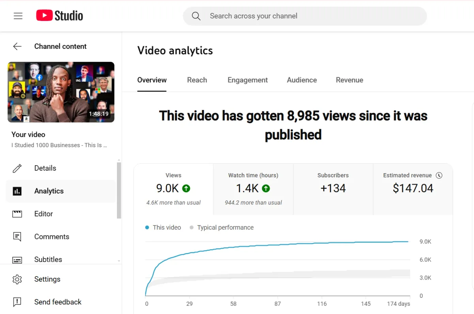Click the +134 subscribers value

pos(333,189)
